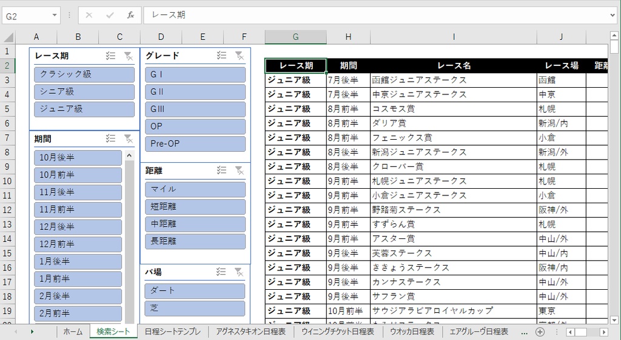Select OP in グレード slicer
This screenshot has height=340, width=621.
tap(195, 126)
